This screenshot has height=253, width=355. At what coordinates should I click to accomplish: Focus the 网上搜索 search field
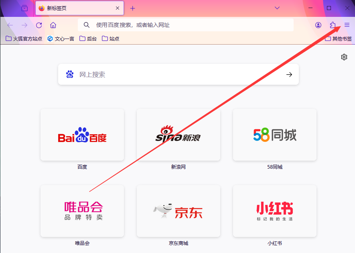pyautogui.click(x=179, y=74)
